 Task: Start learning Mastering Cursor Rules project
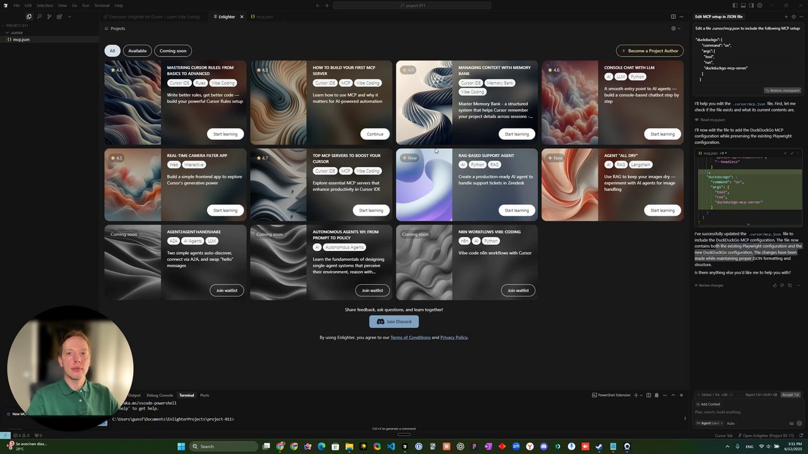pos(225,134)
